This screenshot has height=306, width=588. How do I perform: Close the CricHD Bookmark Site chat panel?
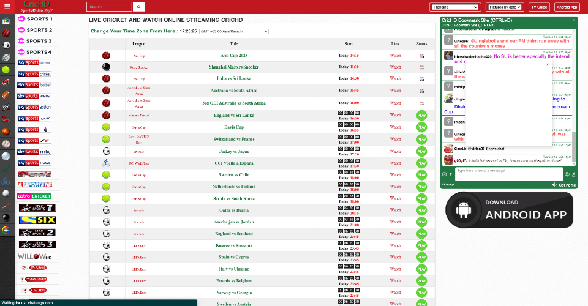click(574, 20)
